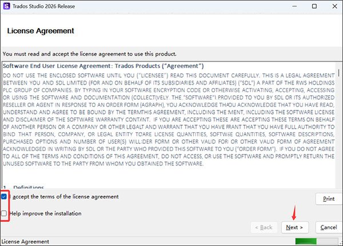This screenshot has height=246, width=343.
Task: Click inside the license agreement text box
Action: click(169, 125)
